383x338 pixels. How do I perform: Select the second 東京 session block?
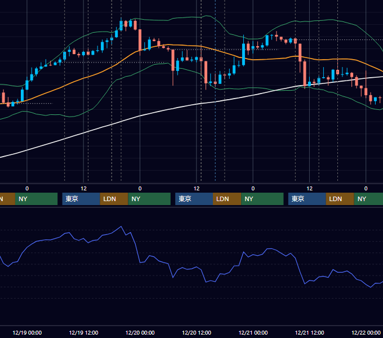point(194,199)
